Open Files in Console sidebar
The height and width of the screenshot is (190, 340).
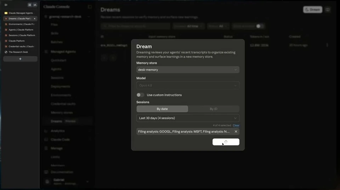(54, 25)
